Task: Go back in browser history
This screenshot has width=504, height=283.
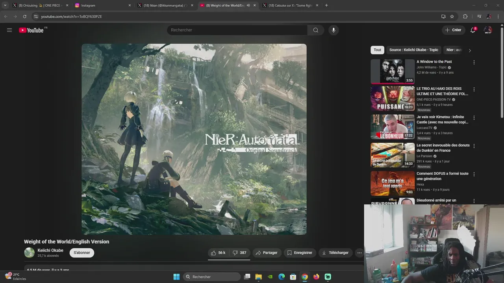Action: point(6,17)
